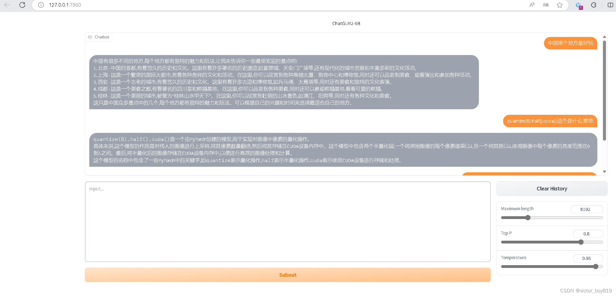Viewport: 616px width, 296px height.
Task: Click the read aloud icon
Action: (532, 5)
